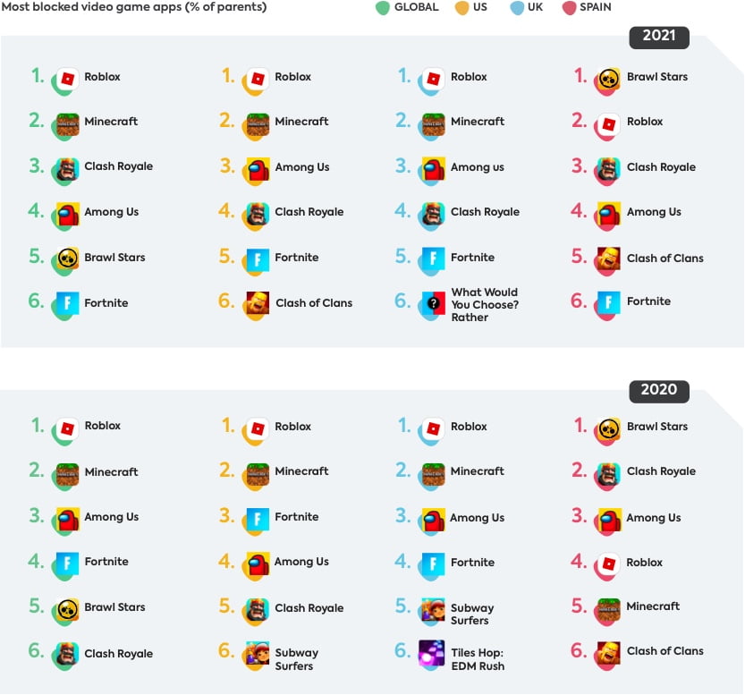This screenshot has height=695, width=745.
Task: Click Roblox icon in 2020 Spain list
Action: (x=609, y=563)
